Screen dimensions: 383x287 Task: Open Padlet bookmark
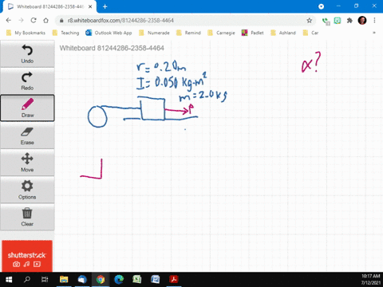point(252,33)
